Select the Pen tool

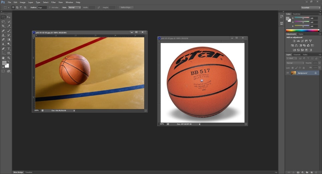(3, 49)
